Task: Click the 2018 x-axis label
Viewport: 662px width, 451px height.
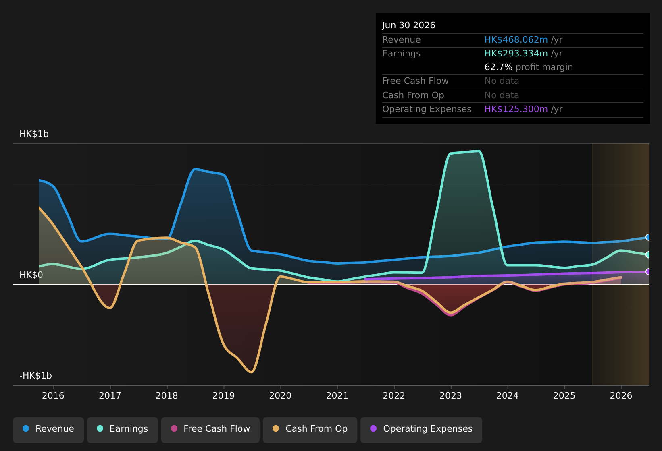Action: click(x=167, y=395)
